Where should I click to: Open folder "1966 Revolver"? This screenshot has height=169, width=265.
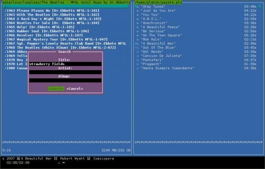(43, 35)
